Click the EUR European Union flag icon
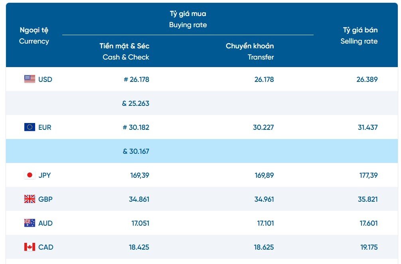 (x=30, y=127)
